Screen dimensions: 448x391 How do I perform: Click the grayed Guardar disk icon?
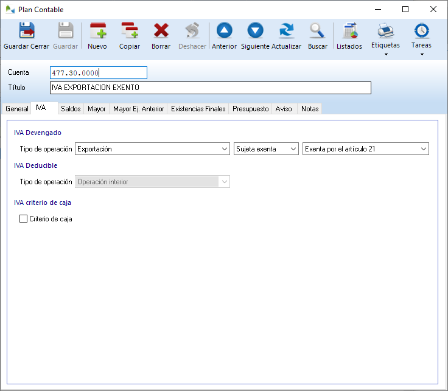[x=66, y=30]
